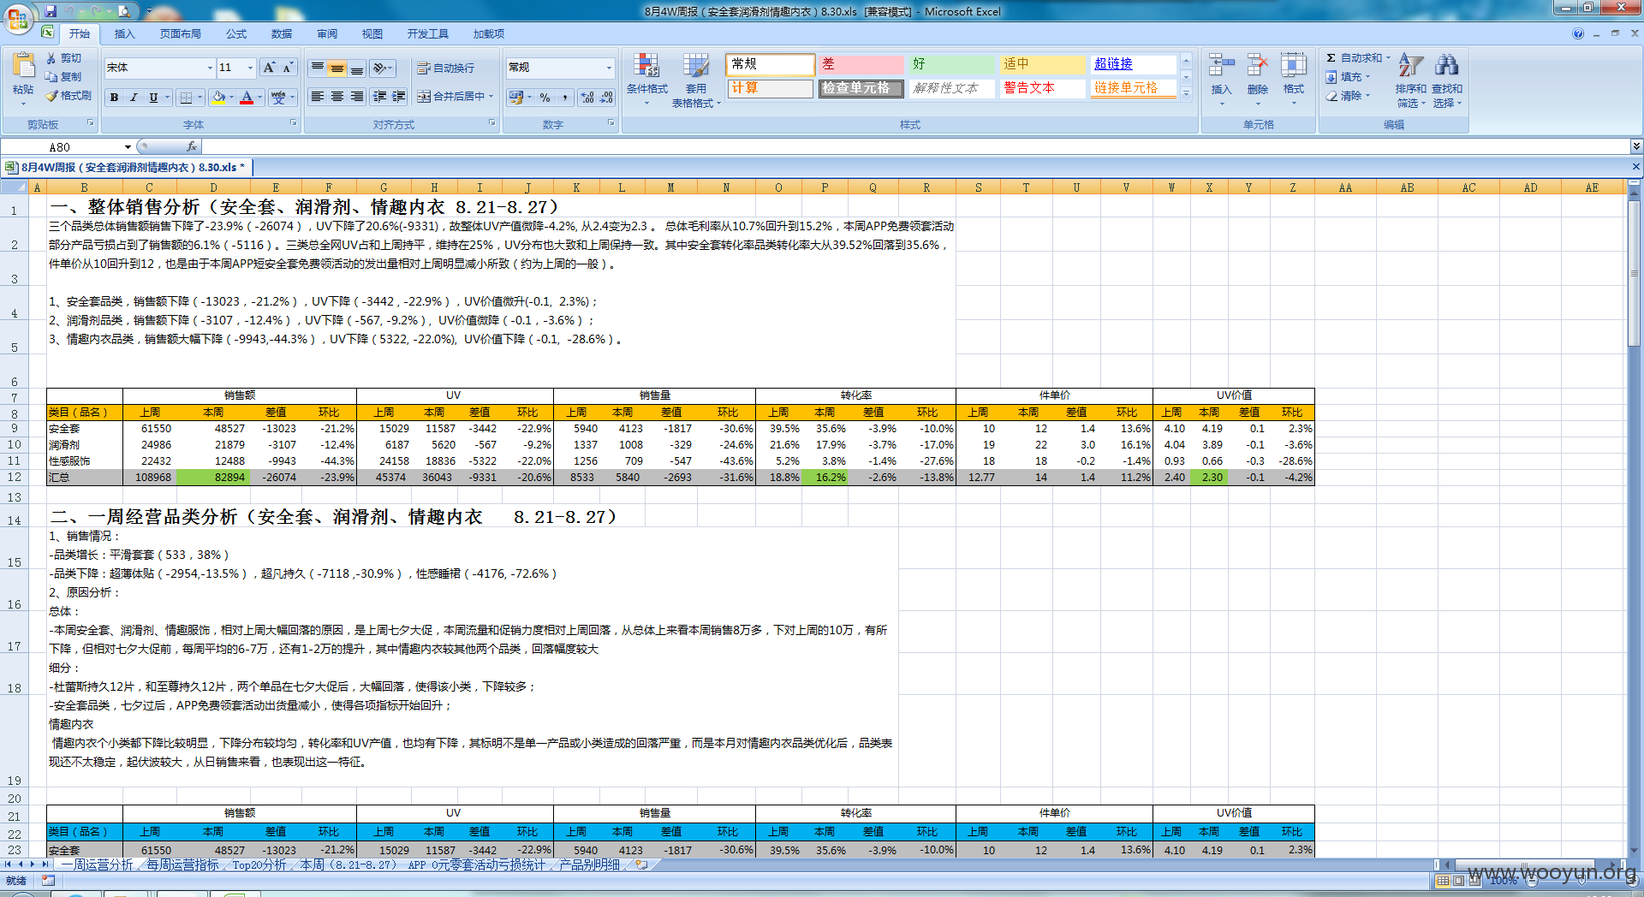The width and height of the screenshot is (1644, 897).
Task: Open font group dialog launcher
Action: pyautogui.click(x=294, y=123)
